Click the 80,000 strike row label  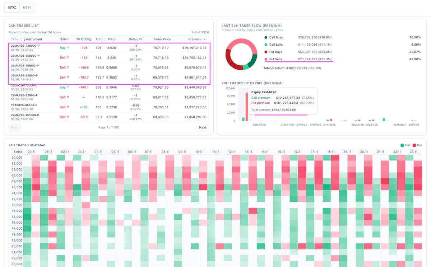click(17, 246)
